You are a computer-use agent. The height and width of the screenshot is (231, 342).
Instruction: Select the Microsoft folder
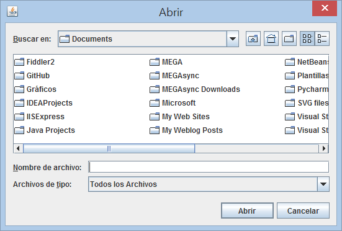coord(173,103)
